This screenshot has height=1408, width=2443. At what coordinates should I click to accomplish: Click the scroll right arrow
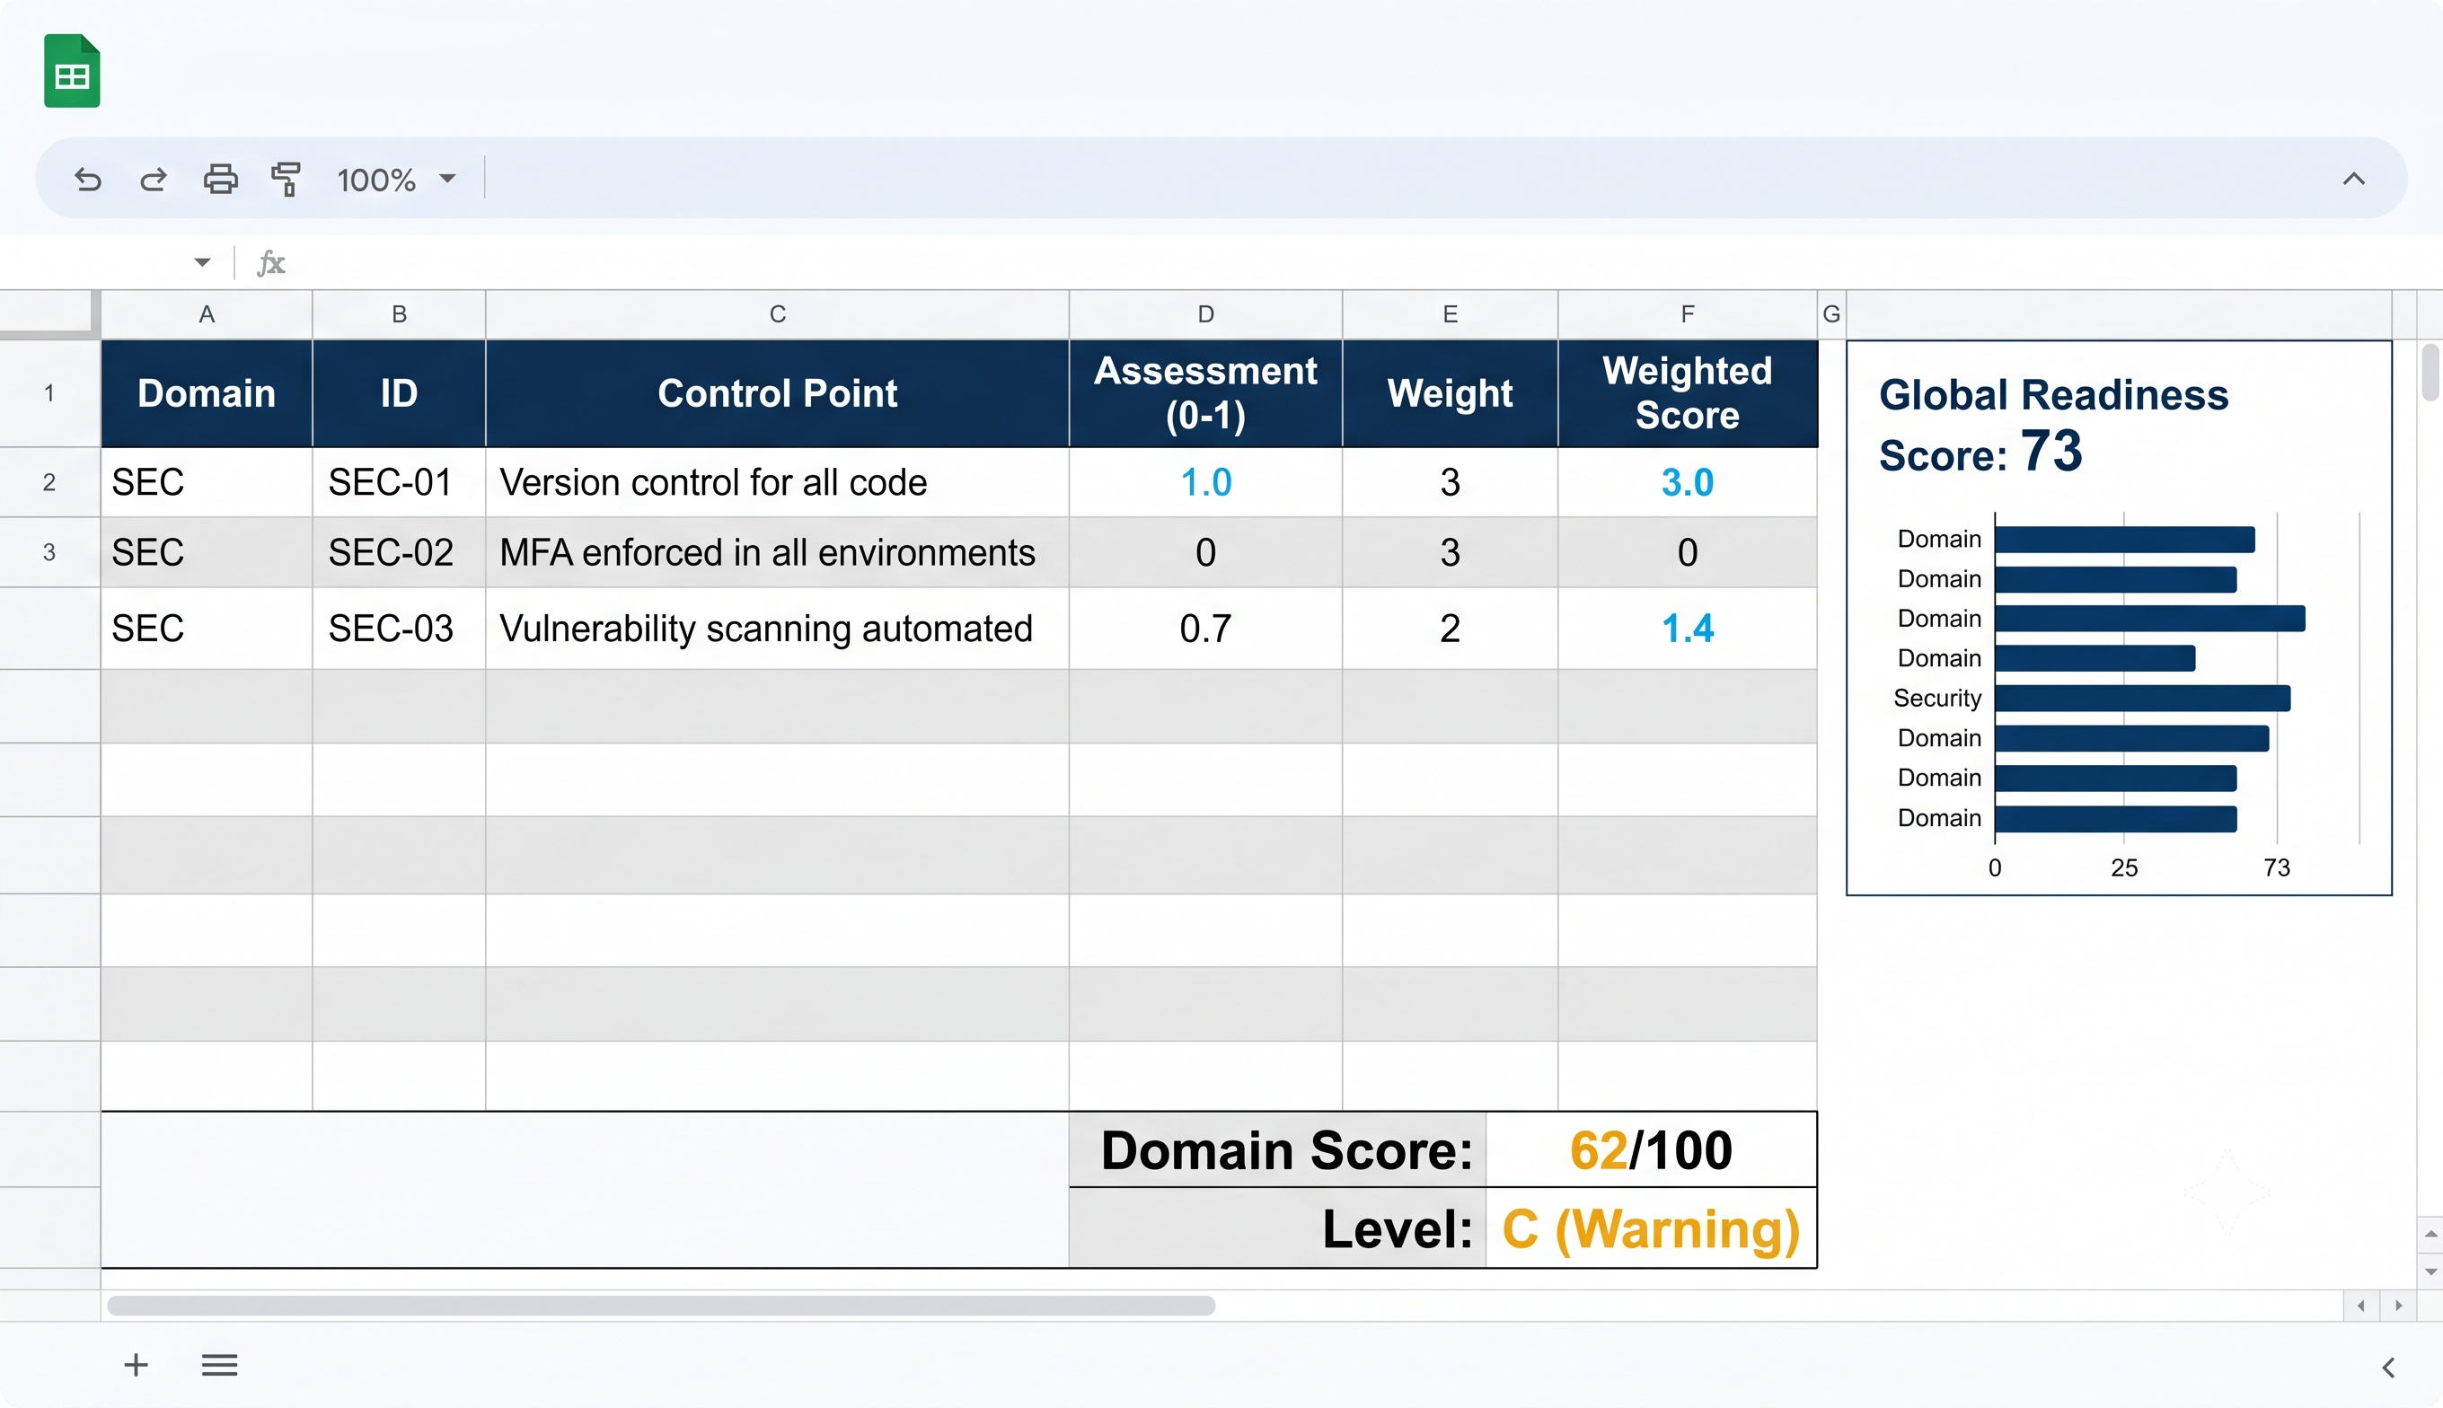[2397, 1306]
